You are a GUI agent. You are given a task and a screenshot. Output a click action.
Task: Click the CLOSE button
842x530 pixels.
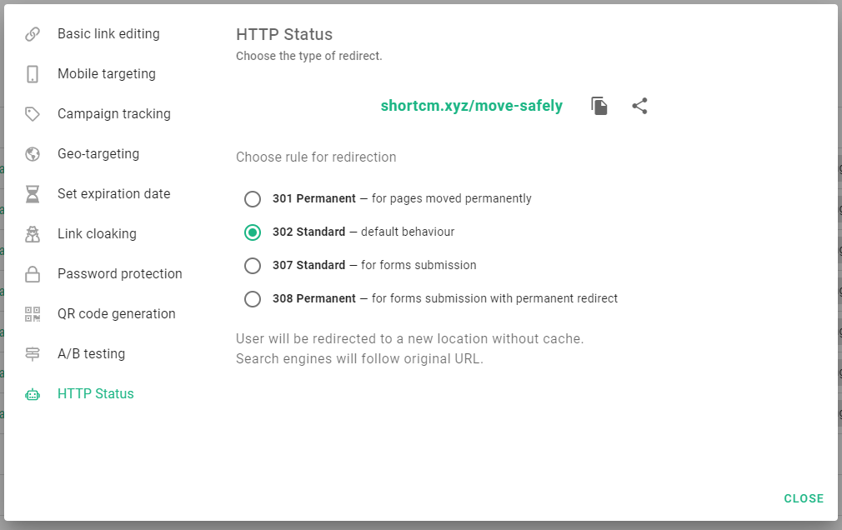[x=803, y=498]
